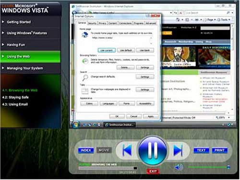Click the Internet Explorer home toolbar icon
The image size is (240, 180).
(x=178, y=20)
